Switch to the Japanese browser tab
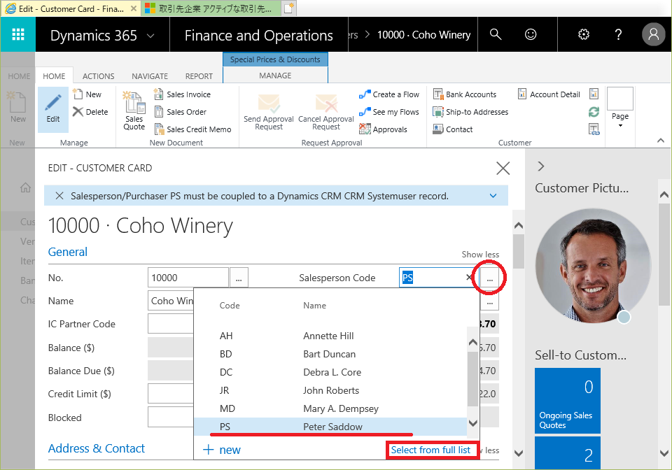The height and width of the screenshot is (470, 672). pos(210,8)
